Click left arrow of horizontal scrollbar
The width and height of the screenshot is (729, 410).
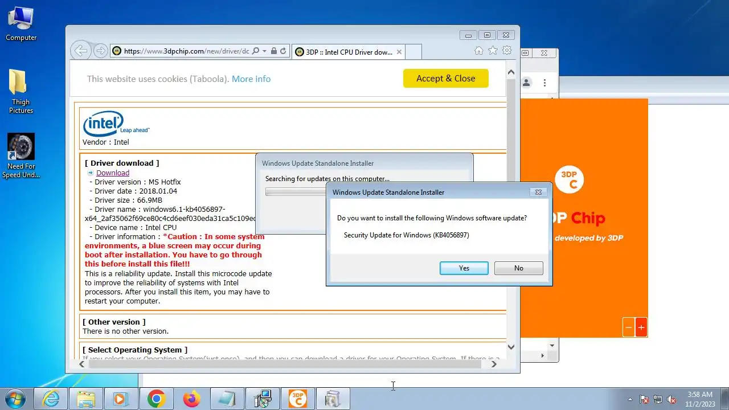tap(81, 364)
